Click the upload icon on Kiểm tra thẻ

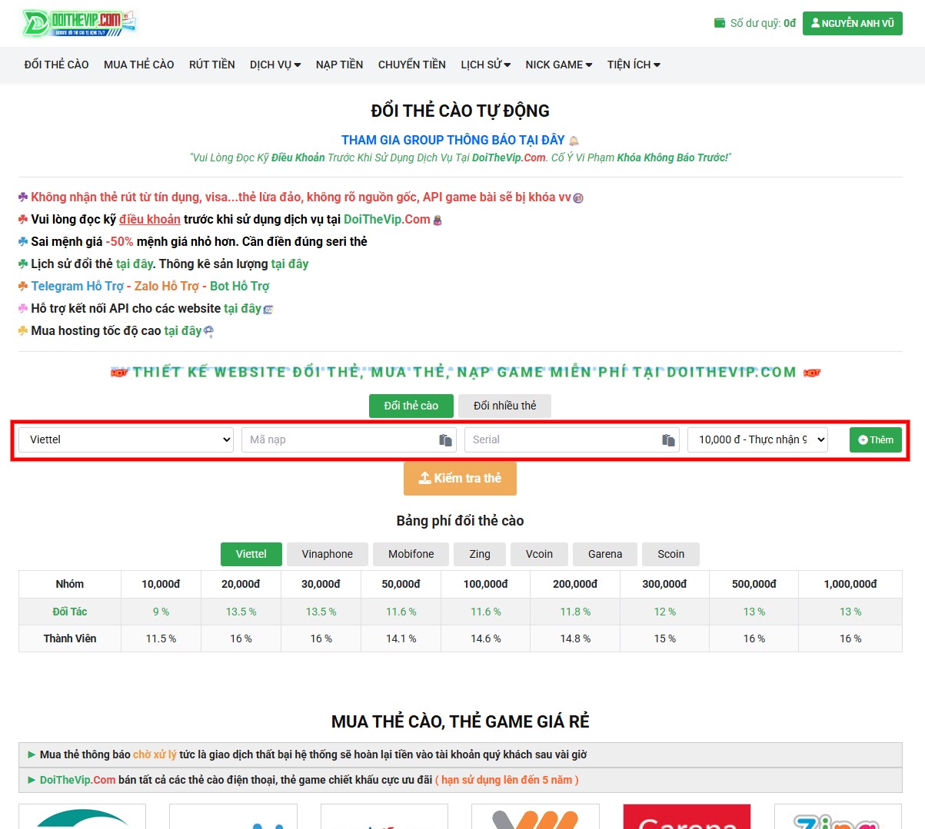425,478
